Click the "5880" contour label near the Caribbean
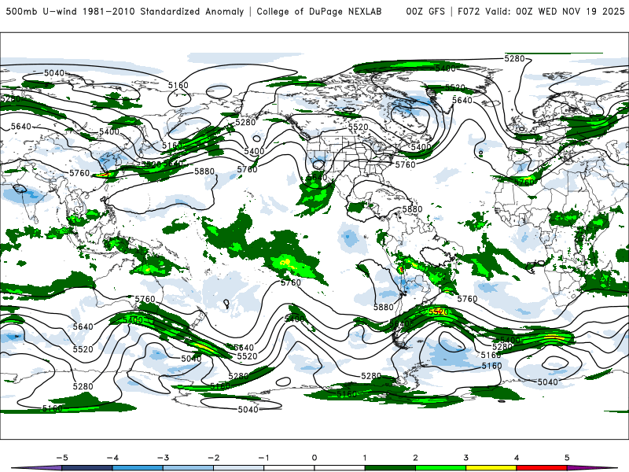This screenshot has width=629, height=472. click(412, 209)
